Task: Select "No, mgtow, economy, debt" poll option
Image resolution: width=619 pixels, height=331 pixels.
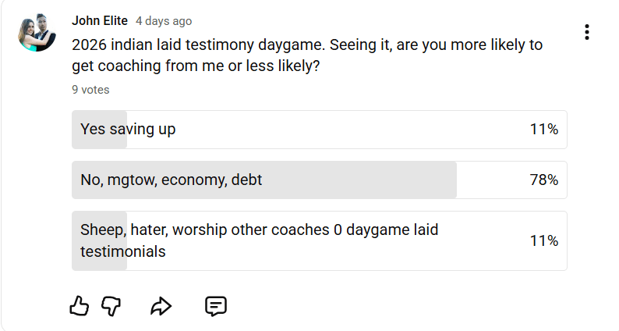Action: tap(172, 180)
